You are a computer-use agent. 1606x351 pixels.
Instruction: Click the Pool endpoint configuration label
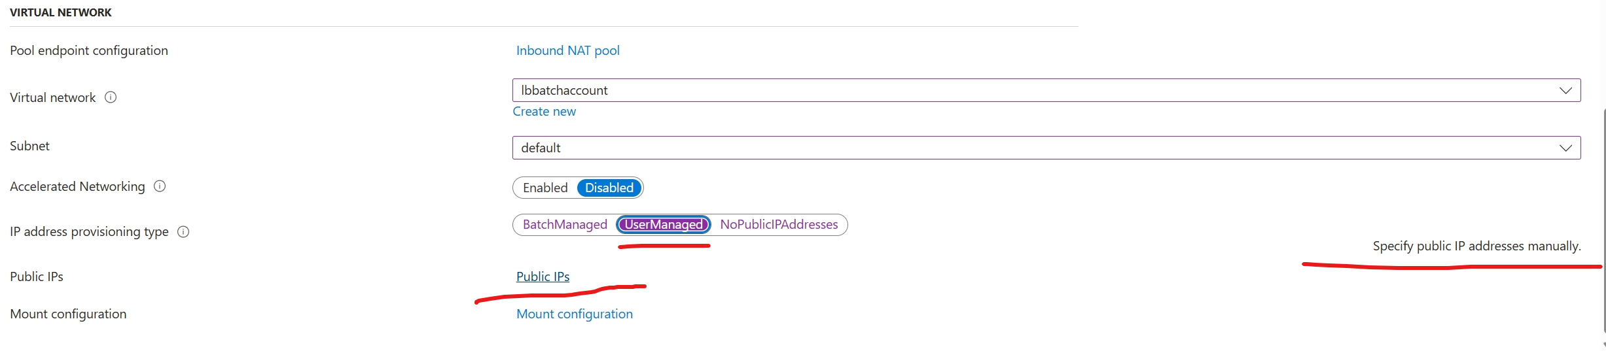point(89,50)
